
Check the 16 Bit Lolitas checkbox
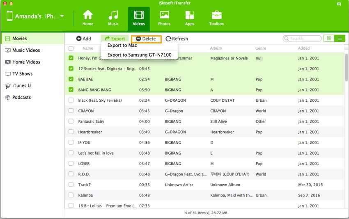(x=71, y=205)
